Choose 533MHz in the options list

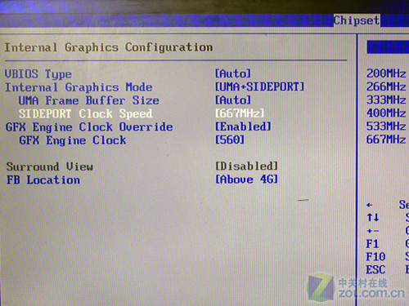coord(386,126)
